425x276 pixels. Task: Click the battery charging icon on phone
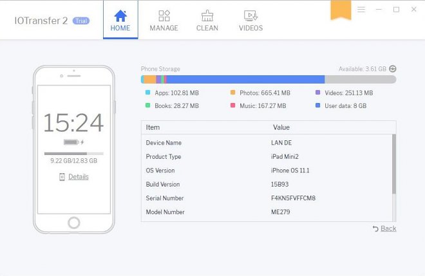click(74, 142)
